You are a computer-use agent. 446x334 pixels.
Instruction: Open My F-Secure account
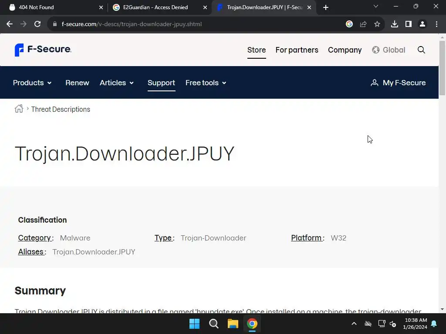click(x=398, y=83)
